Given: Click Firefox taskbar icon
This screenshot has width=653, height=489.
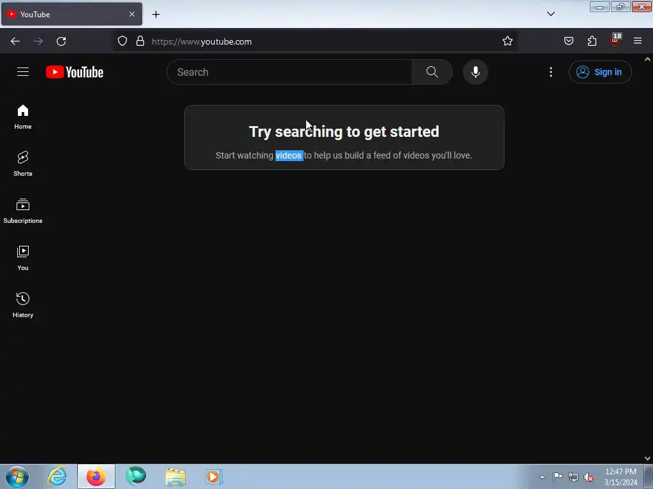Looking at the screenshot, I should click(x=96, y=476).
